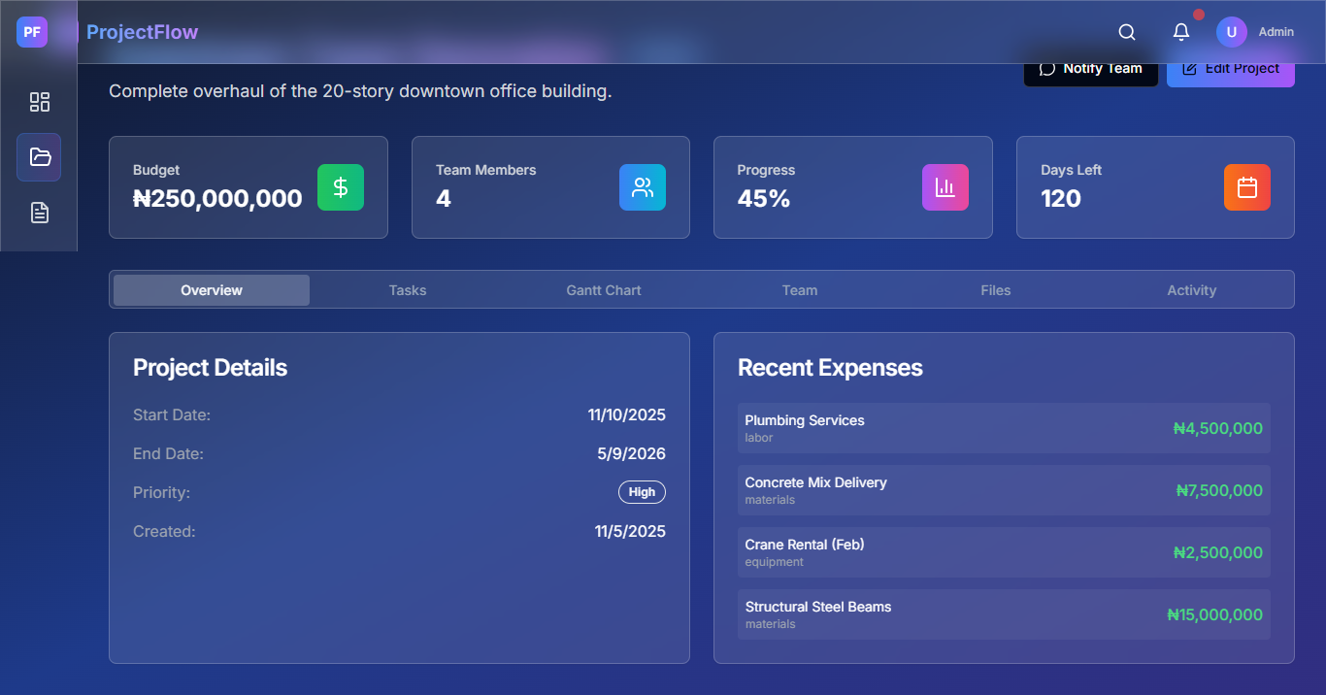The height and width of the screenshot is (695, 1326).
Task: Open the dashboard grid icon in sidebar
Action: [x=40, y=102]
